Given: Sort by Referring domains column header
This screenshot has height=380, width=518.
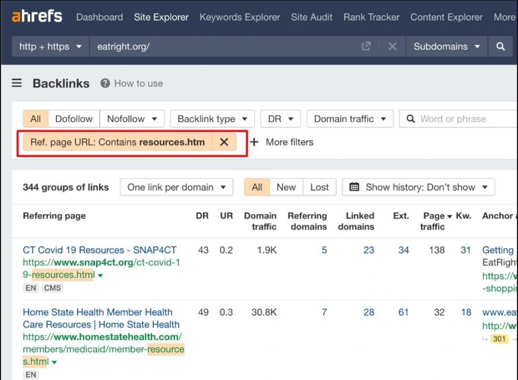Looking at the screenshot, I should pos(307,221).
